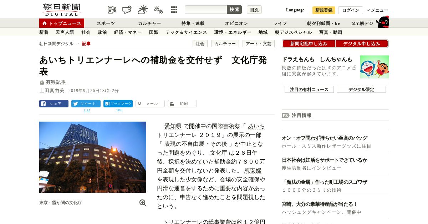
Task: Open 日本社会は妊活をサポートできているか link
Action: pos(325,160)
